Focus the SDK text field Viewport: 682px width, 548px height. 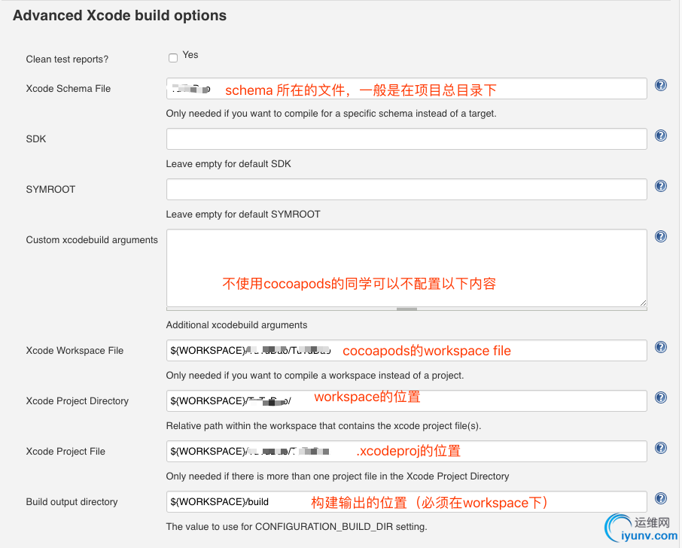[406, 139]
